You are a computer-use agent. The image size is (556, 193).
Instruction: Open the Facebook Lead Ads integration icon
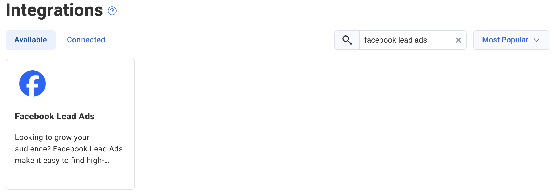coord(32,83)
